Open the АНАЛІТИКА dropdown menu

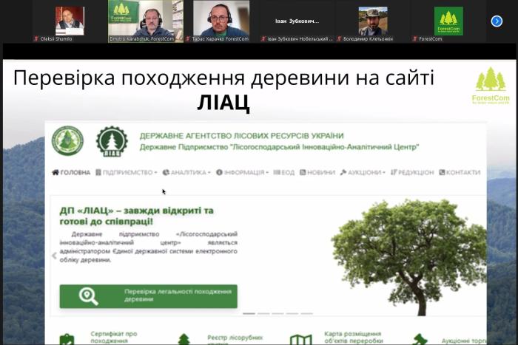(186, 172)
